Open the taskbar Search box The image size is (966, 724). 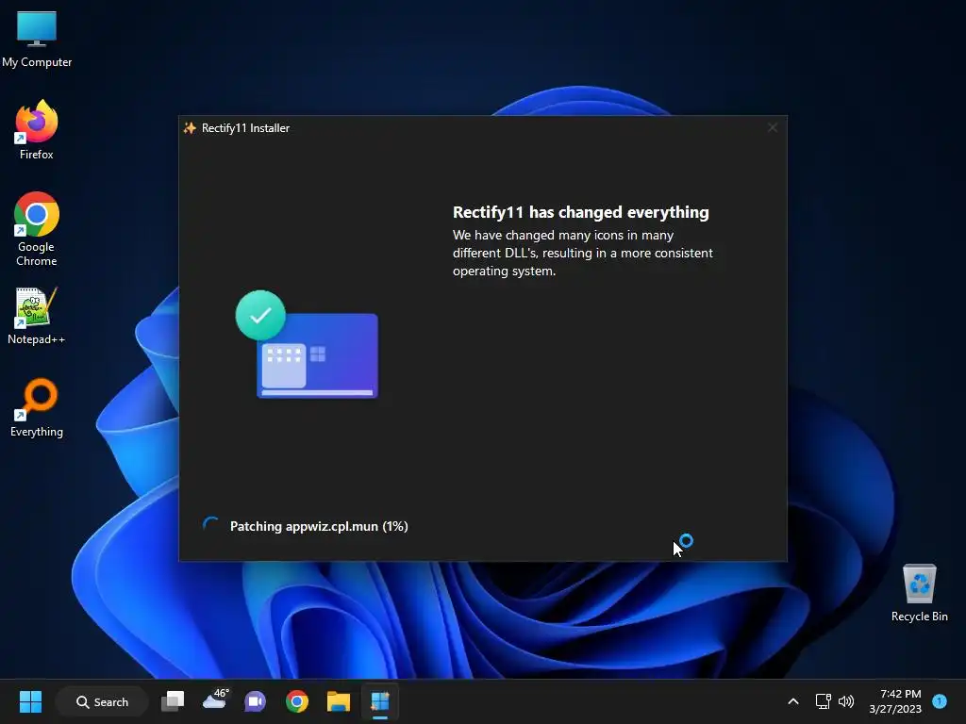[102, 701]
